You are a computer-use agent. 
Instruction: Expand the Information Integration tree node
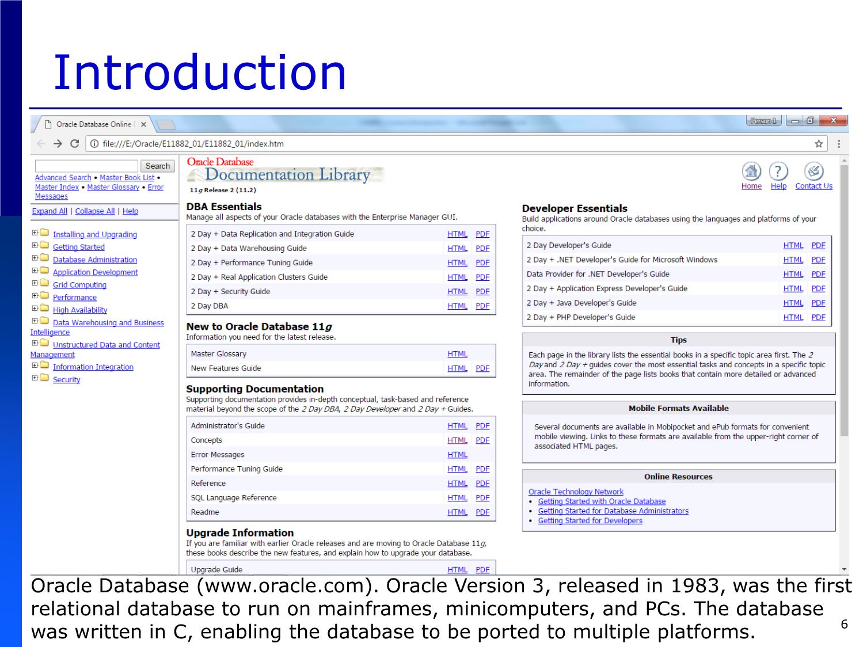(35, 366)
